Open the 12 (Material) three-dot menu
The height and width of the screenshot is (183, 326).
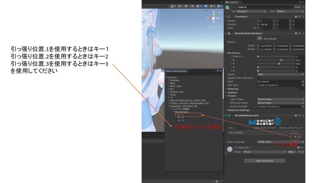pos(304,147)
